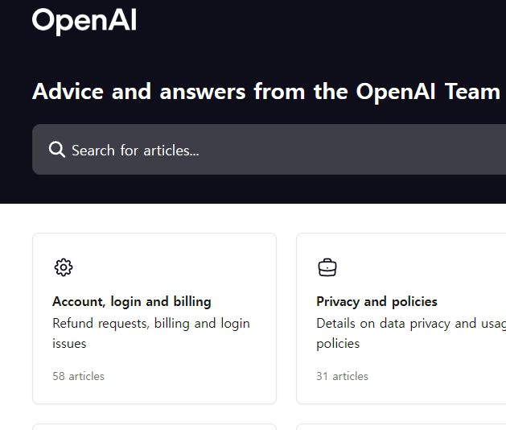The width and height of the screenshot is (506, 430).
Task: Open the partially visible card below Account card
Action: (x=154, y=427)
